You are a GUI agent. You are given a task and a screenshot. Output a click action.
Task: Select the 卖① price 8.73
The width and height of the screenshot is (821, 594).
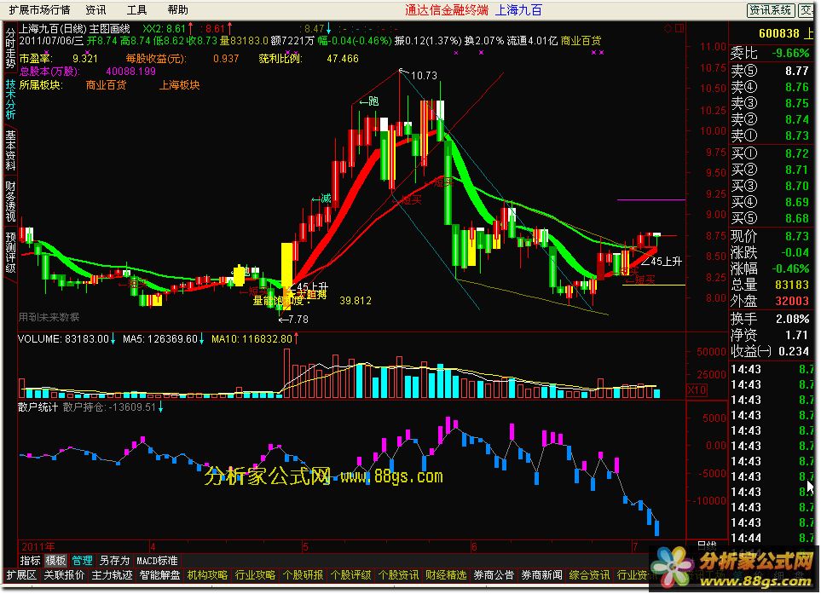(x=796, y=136)
